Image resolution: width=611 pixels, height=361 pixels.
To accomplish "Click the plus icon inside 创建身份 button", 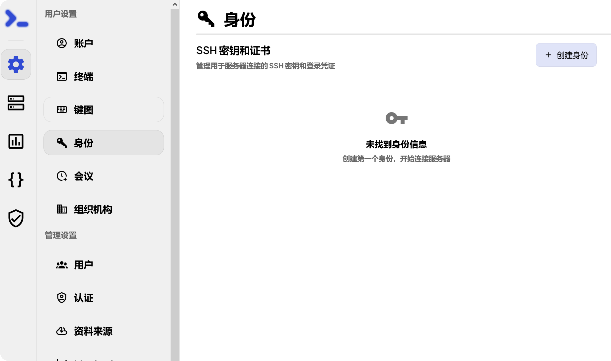I will [x=548, y=55].
